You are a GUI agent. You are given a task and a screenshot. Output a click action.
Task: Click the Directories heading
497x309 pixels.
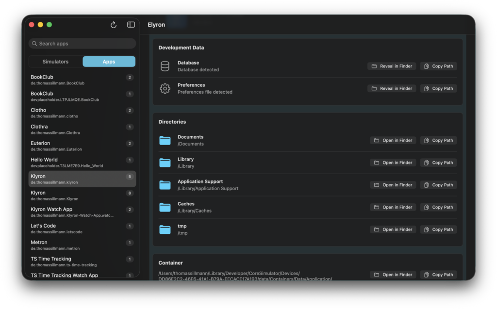pyautogui.click(x=172, y=122)
